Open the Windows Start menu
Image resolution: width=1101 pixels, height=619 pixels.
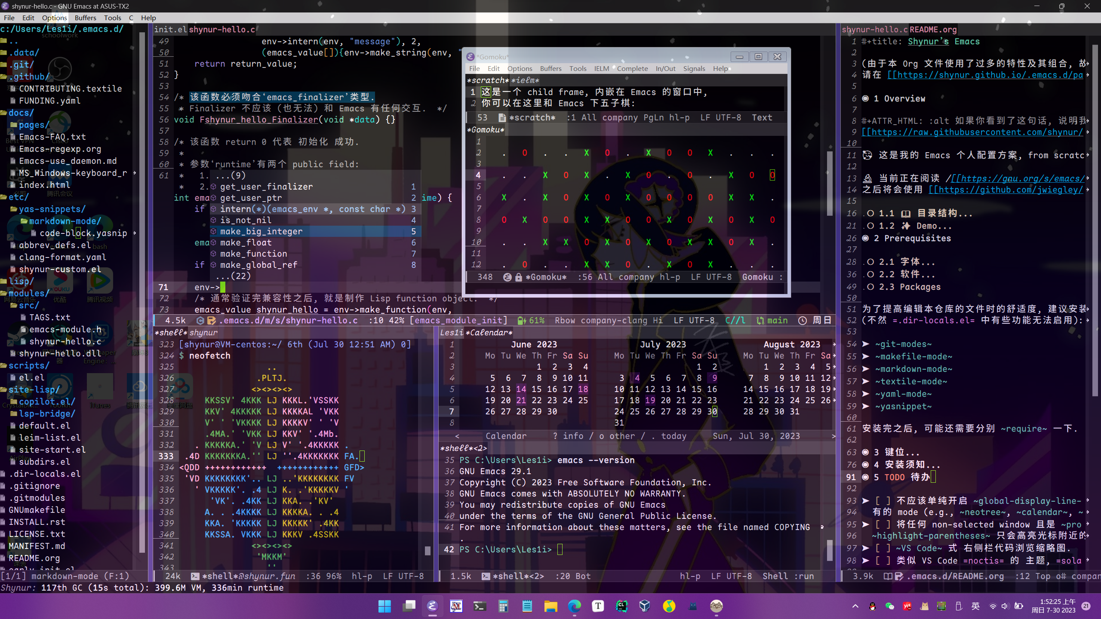click(384, 606)
